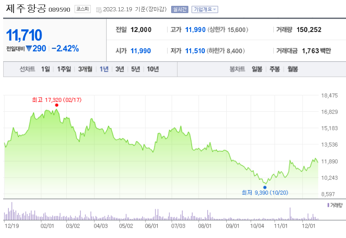Click the 10/04 date axis label
Viewport: 346px width, 238px height.
pyautogui.click(x=257, y=226)
